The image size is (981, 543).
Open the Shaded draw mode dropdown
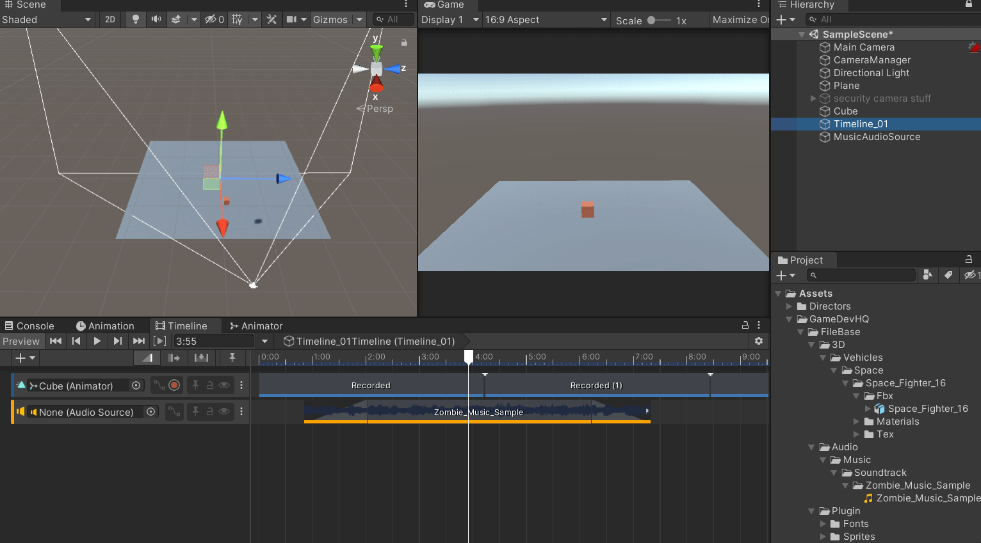47,19
